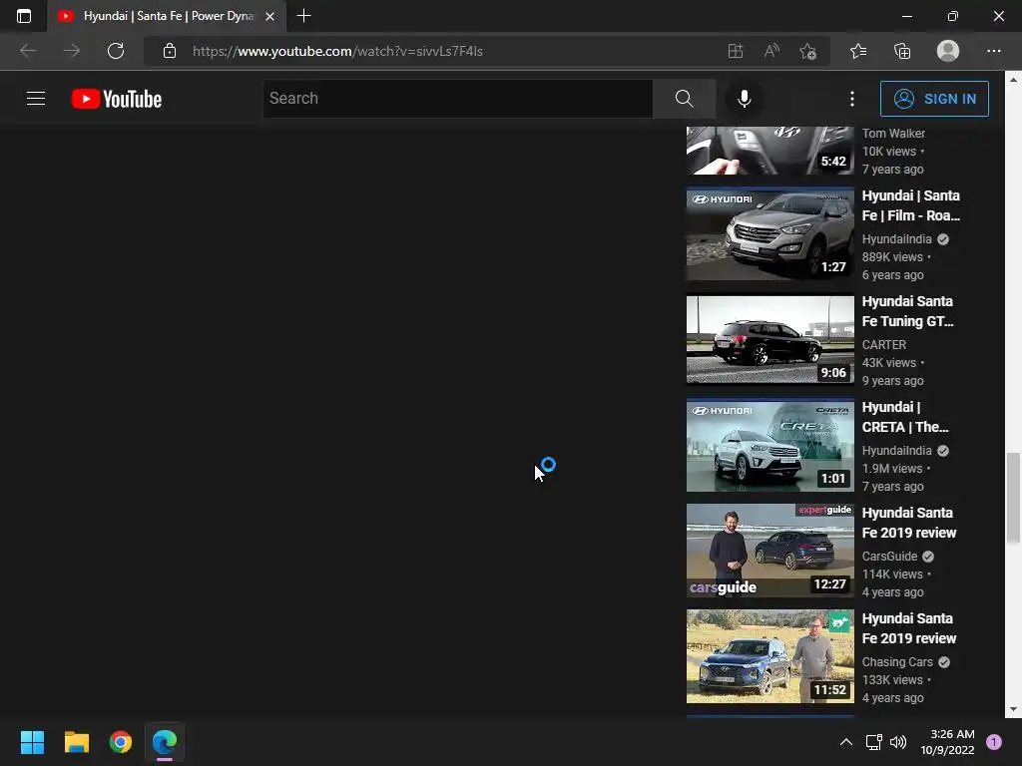1022x766 pixels.
Task: Open the Chasing Cars 11:52 thumbnail
Action: (x=769, y=656)
